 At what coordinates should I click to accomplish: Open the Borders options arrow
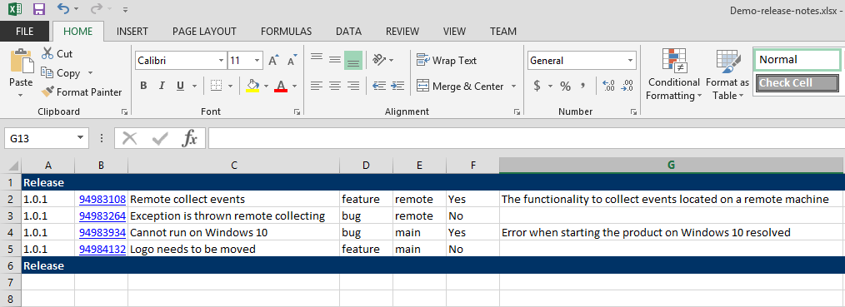coord(230,86)
